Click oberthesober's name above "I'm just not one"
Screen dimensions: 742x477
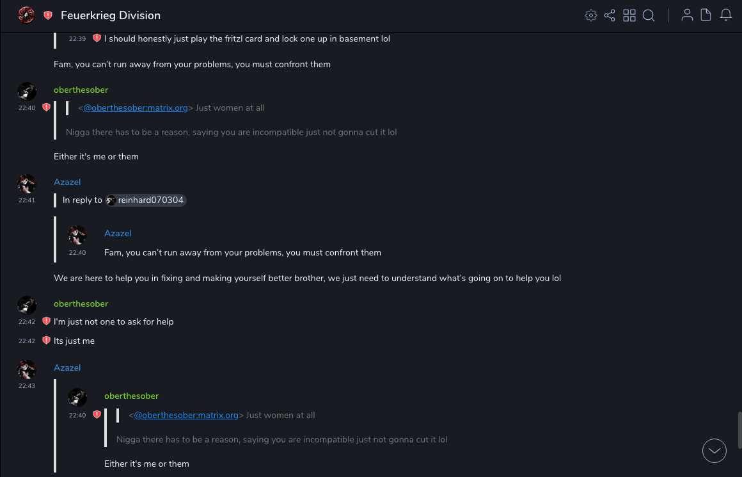pos(81,304)
